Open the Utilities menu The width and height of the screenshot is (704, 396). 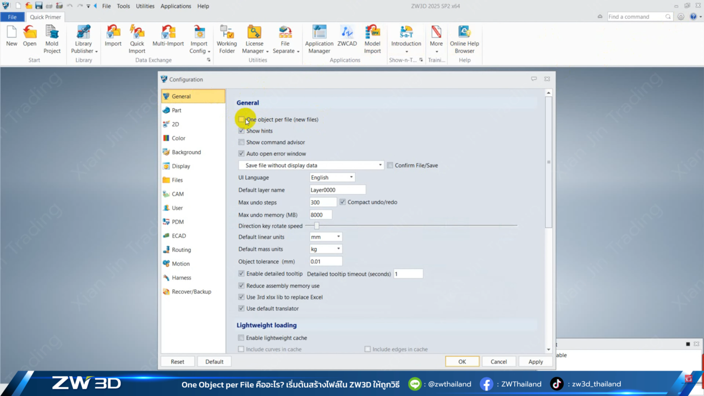[x=145, y=6]
